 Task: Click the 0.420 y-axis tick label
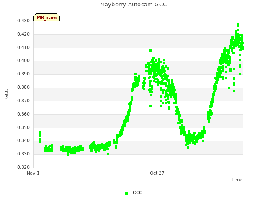(23, 34)
